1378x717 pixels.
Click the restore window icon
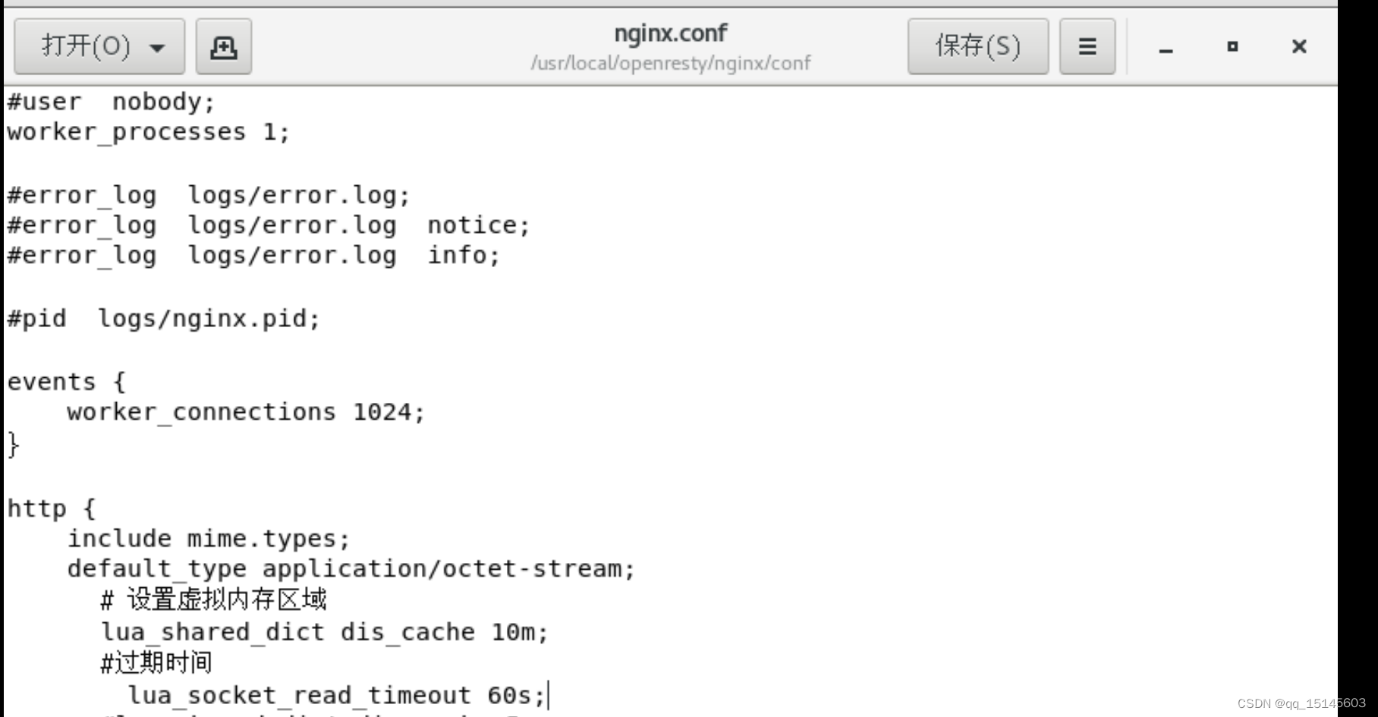pyautogui.click(x=1232, y=46)
